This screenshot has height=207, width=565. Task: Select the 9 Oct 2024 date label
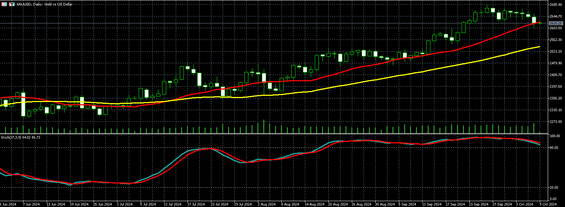tap(548, 204)
